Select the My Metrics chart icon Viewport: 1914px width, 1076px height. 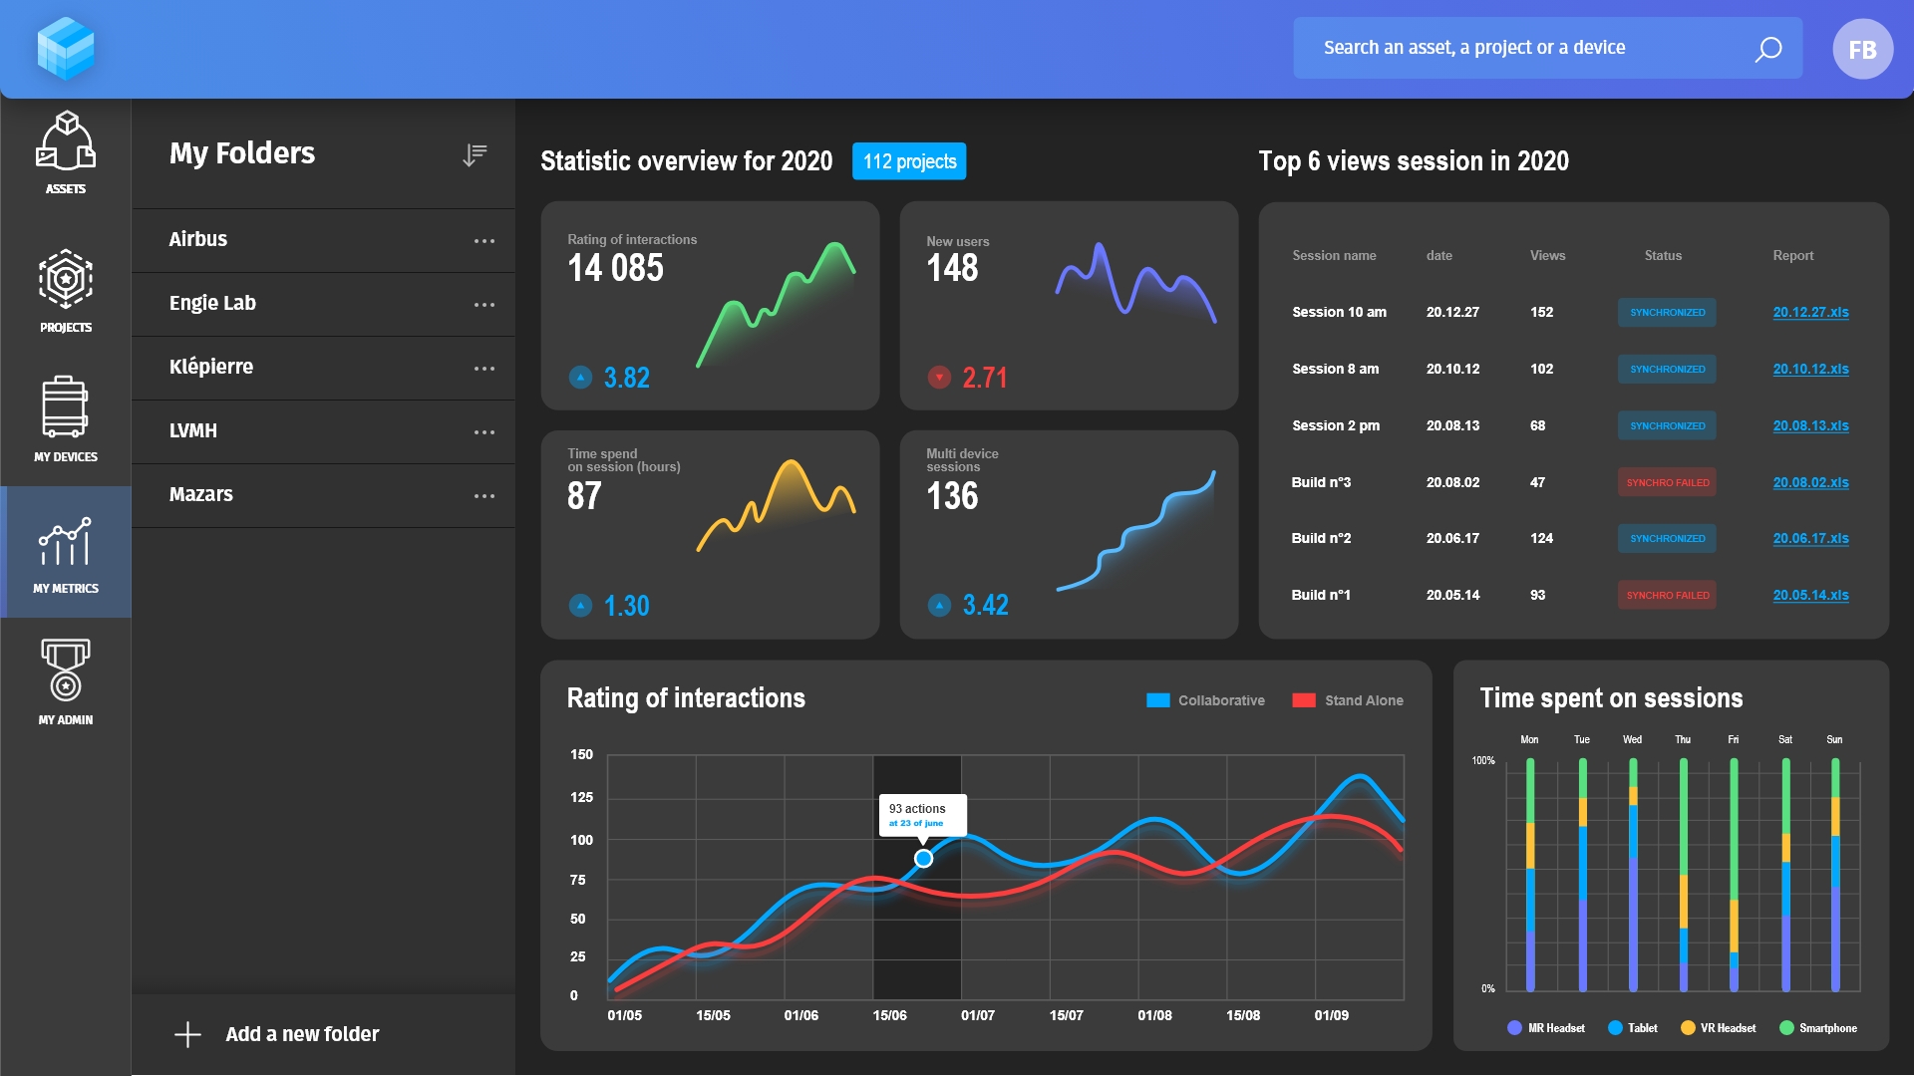point(66,543)
